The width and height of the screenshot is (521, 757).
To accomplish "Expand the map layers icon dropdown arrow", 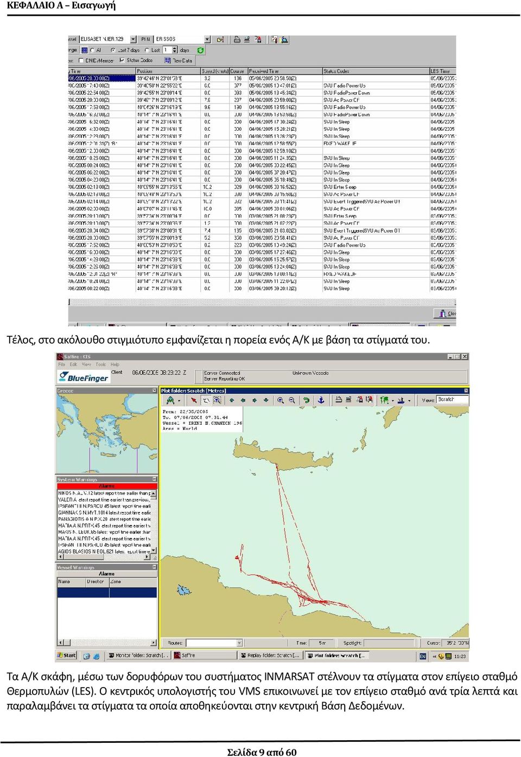I will point(392,401).
